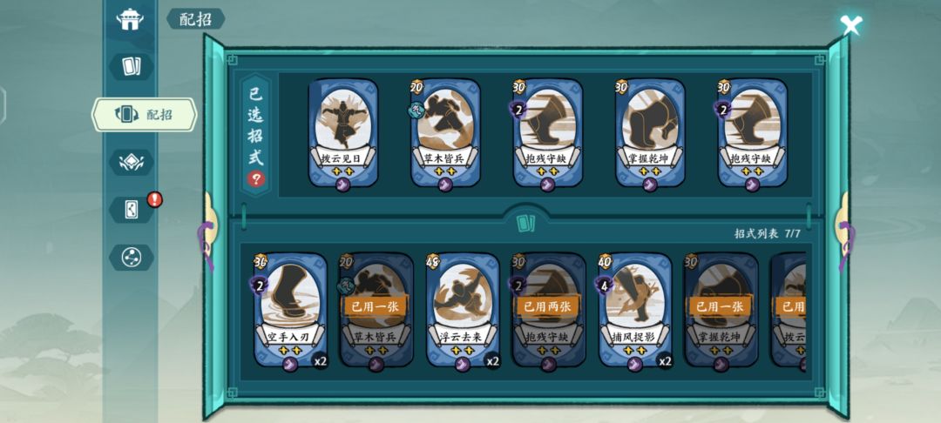The width and height of the screenshot is (941, 423).
Task: Click the 配招 header title label
Action: pyautogui.click(x=196, y=19)
